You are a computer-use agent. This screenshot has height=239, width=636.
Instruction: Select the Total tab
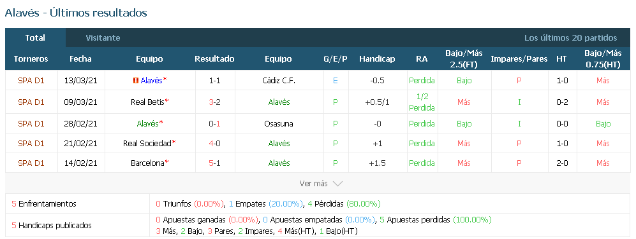[x=35, y=38]
